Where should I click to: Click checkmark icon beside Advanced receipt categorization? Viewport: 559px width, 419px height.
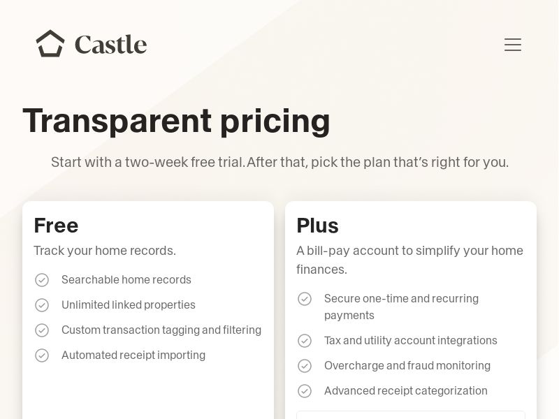305,391
